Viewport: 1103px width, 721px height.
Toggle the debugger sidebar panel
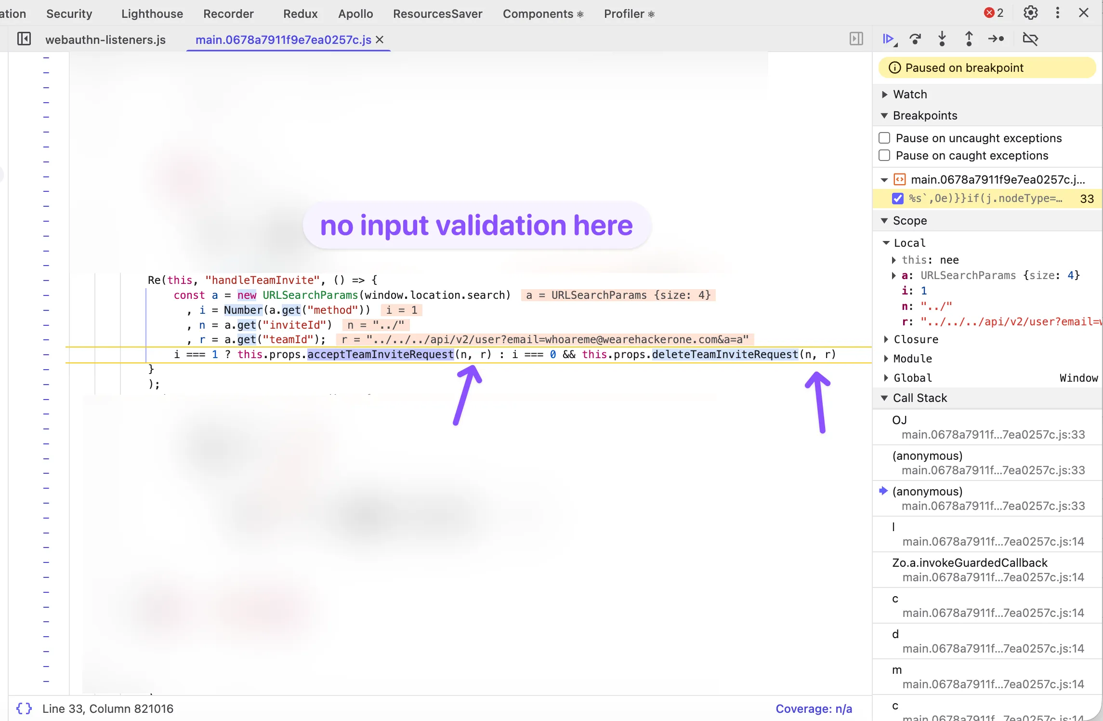point(856,39)
